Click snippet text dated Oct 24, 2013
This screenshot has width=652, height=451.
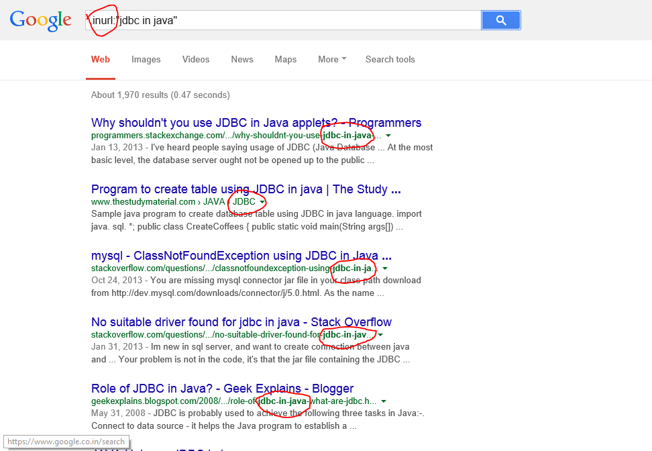[256, 287]
